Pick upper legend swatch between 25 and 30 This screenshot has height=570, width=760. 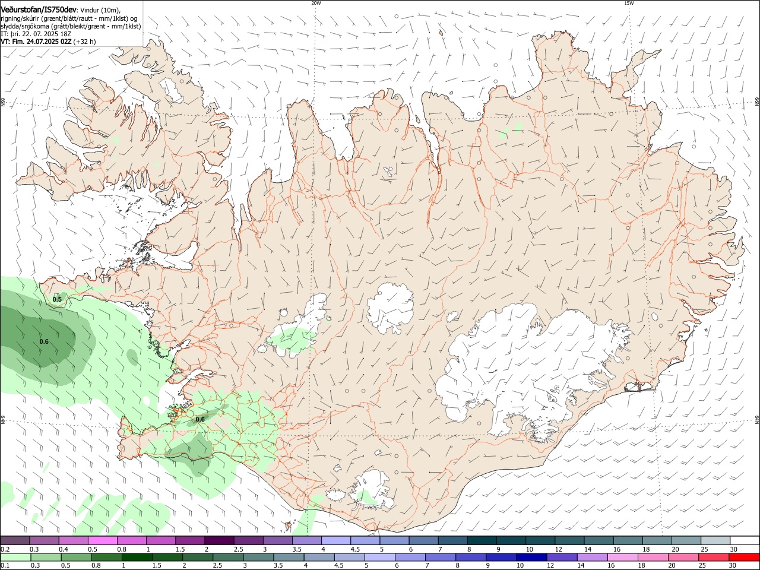(x=714, y=541)
